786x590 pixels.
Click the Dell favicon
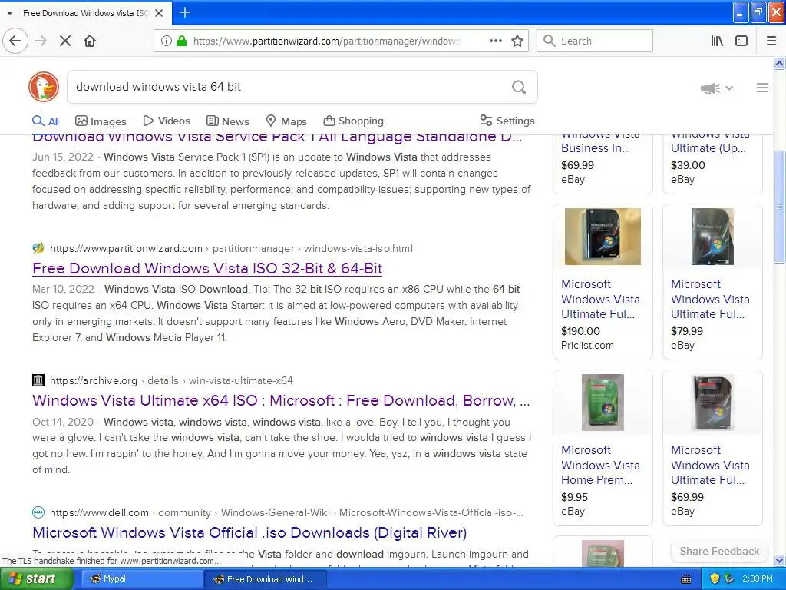(x=38, y=512)
